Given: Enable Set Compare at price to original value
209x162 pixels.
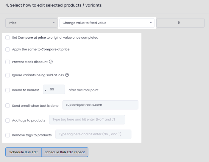Looking at the screenshot, I should pos(8,38).
